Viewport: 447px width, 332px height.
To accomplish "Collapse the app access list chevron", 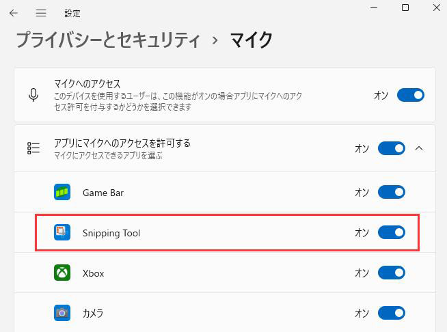I will [x=420, y=148].
